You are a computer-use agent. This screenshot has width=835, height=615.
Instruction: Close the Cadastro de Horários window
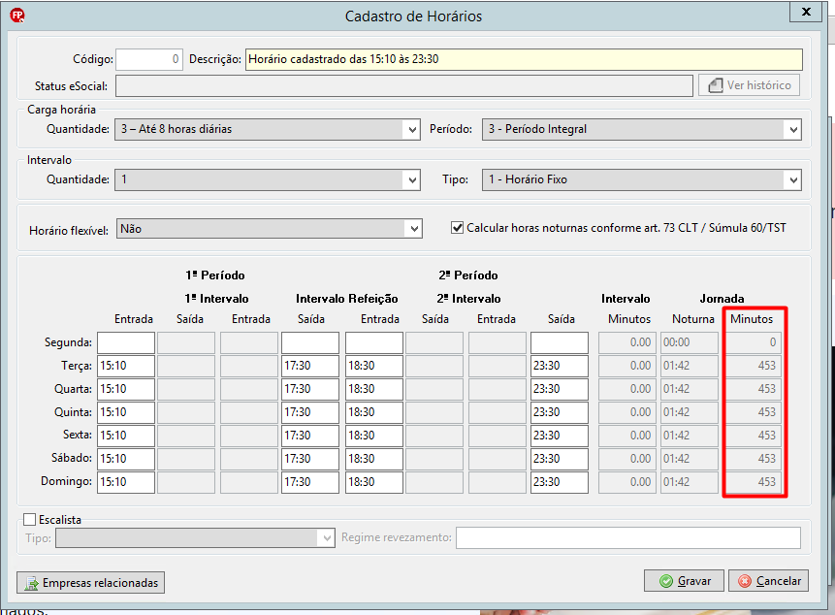coord(806,12)
